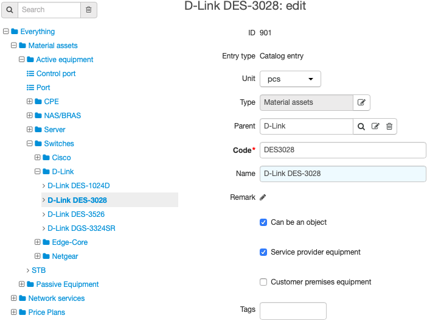Collapse the D-Link tree node

click(37, 172)
